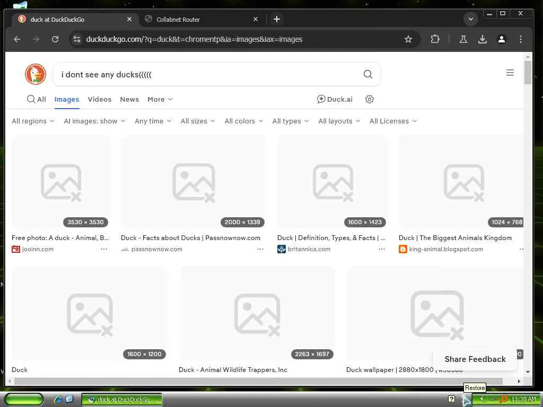The height and width of the screenshot is (407, 543).
Task: Open the All regions filter
Action: pos(33,121)
